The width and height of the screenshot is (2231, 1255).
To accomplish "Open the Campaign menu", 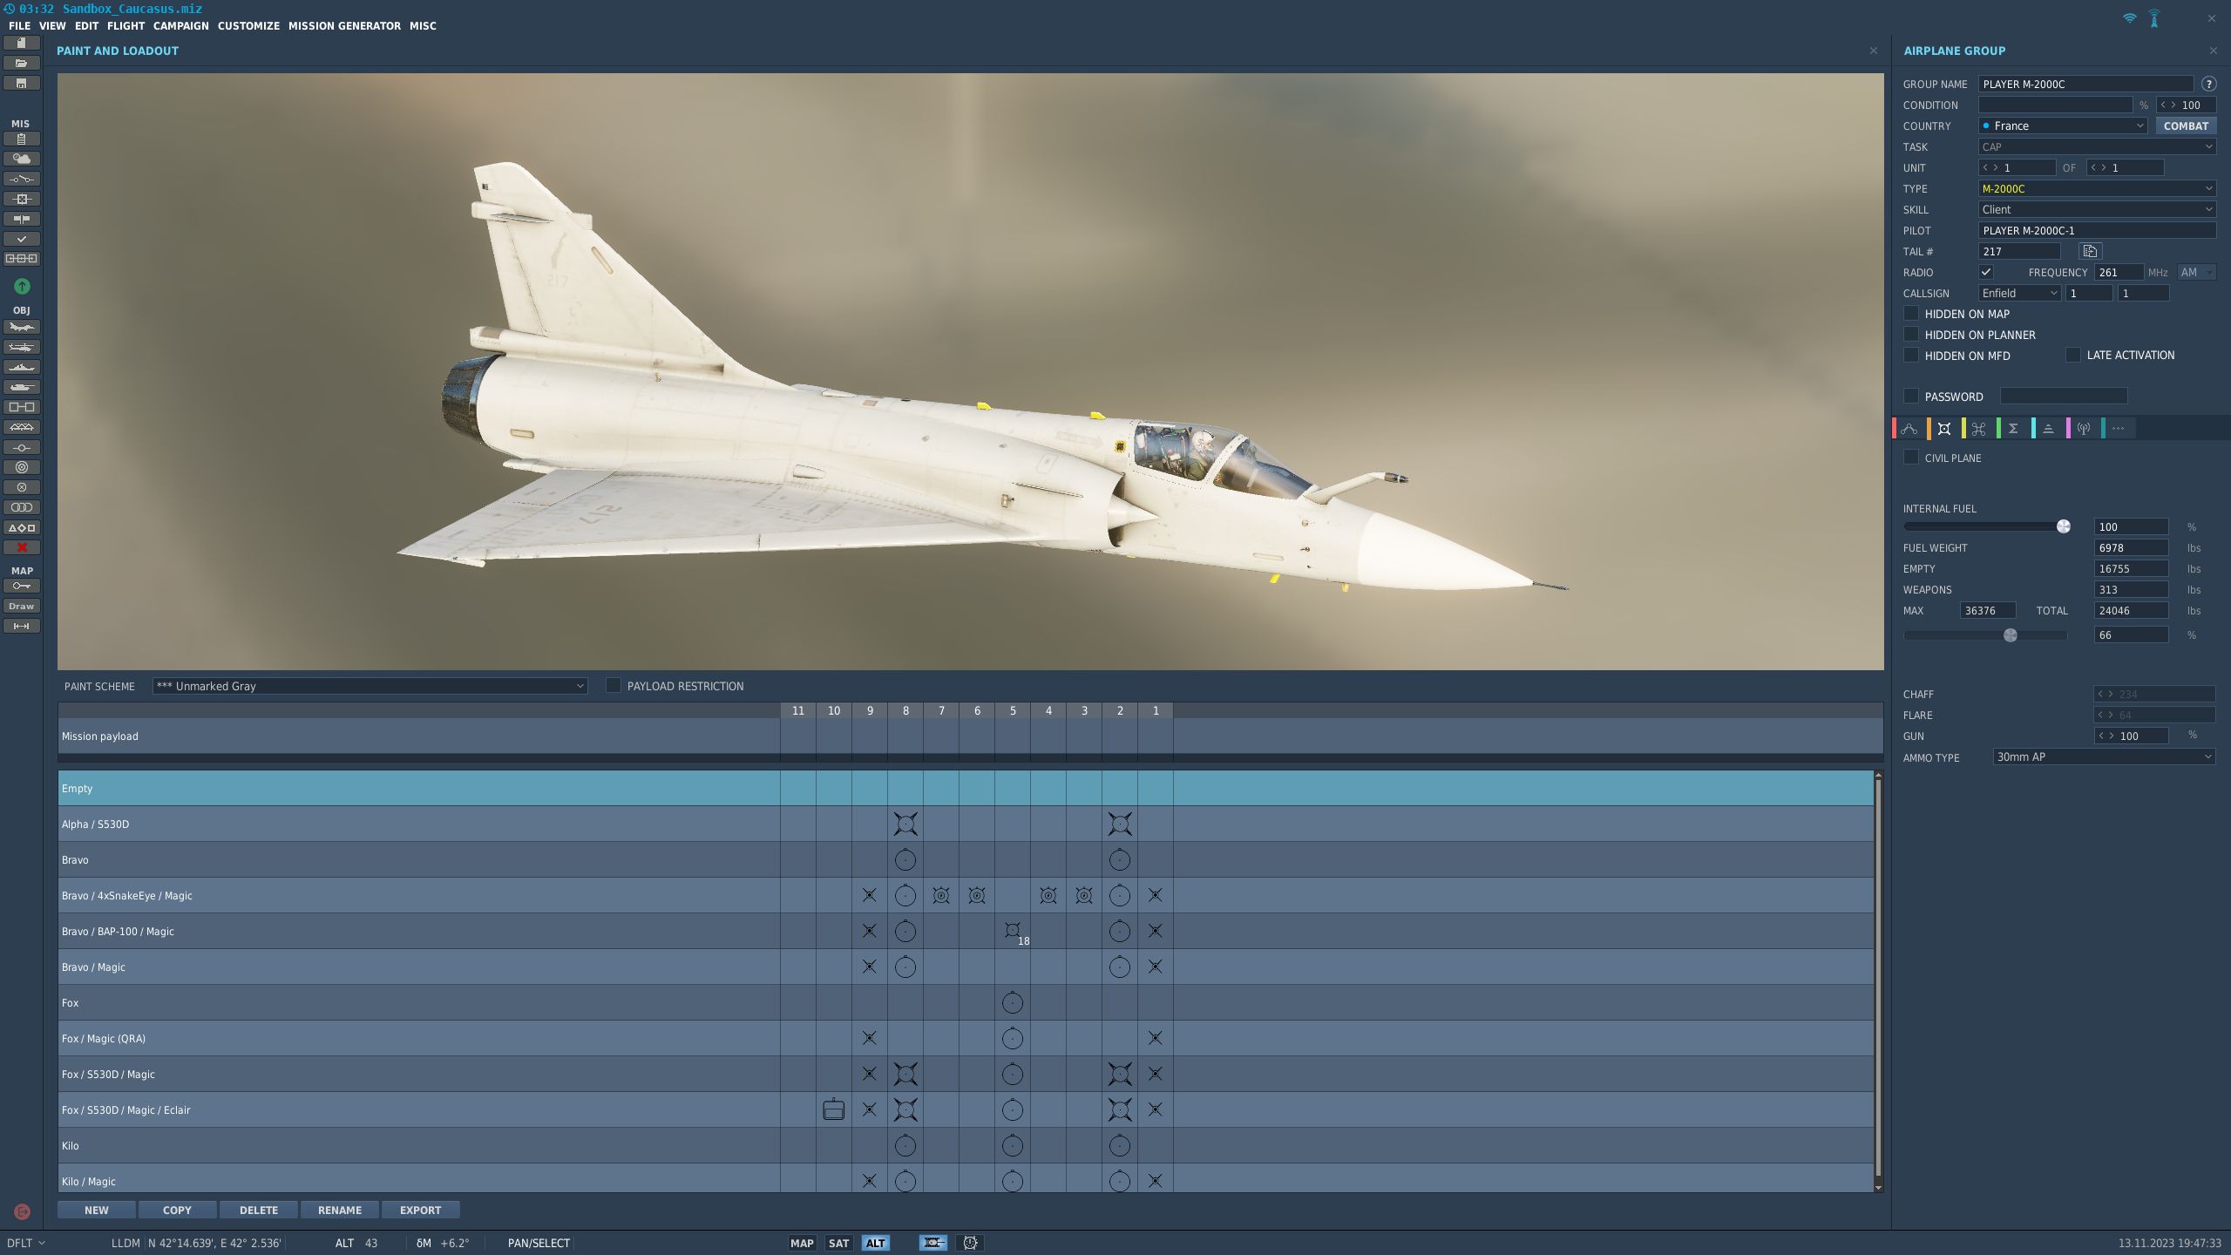I will coord(181,26).
